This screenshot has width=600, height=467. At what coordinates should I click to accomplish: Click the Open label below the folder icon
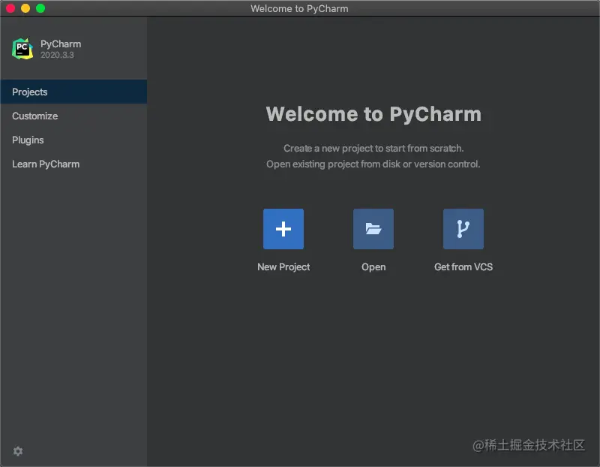(x=373, y=267)
